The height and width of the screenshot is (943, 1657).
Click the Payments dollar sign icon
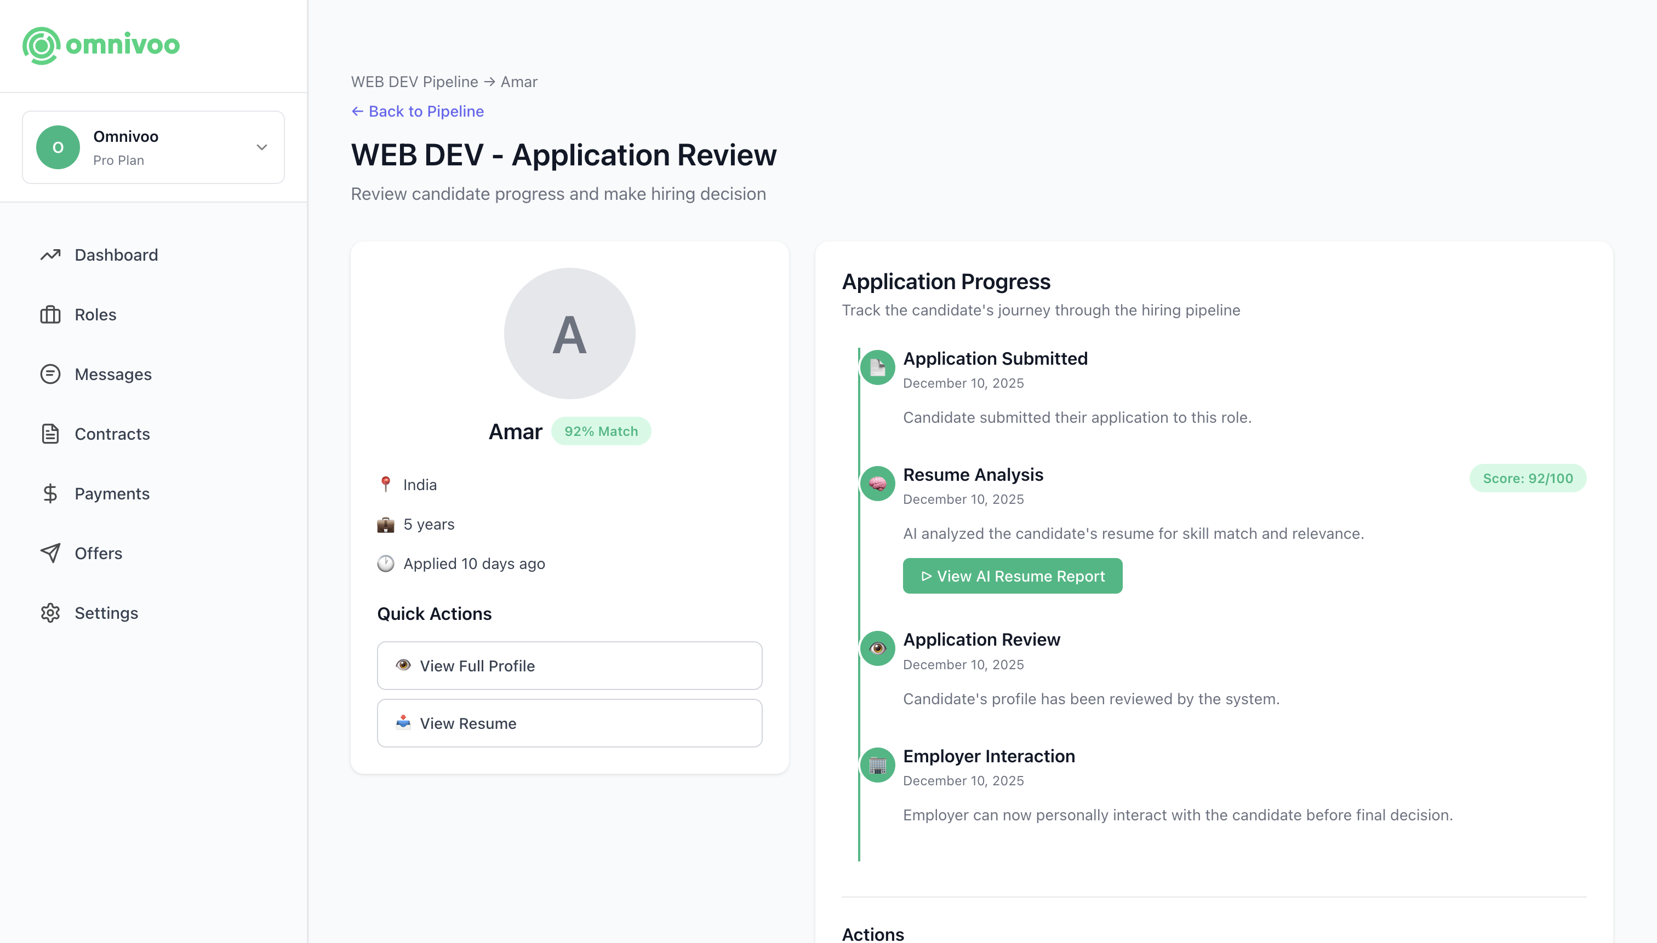(x=50, y=493)
